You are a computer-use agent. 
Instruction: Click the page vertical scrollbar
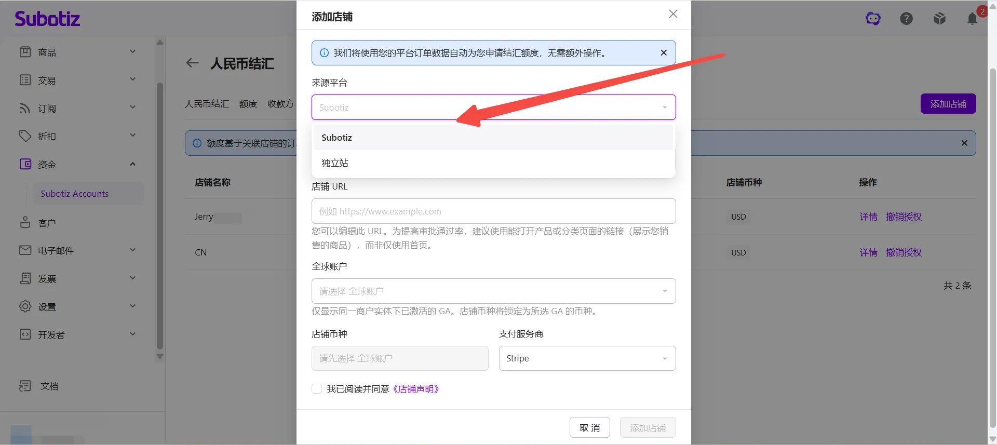pyautogui.click(x=993, y=248)
